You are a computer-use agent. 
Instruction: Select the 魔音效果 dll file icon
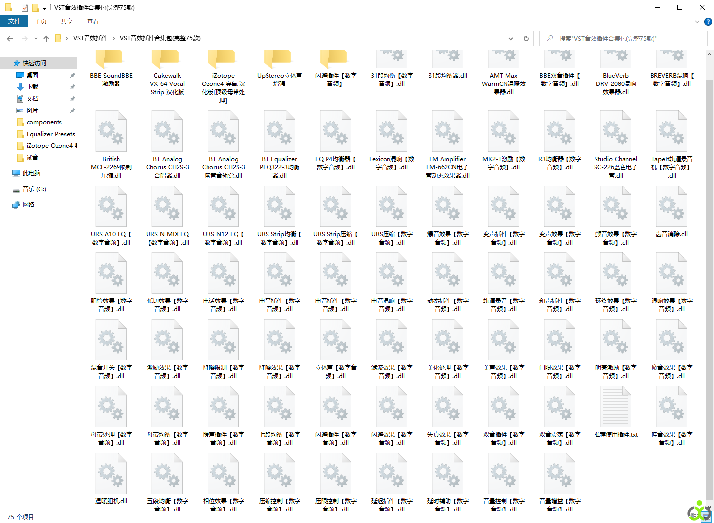(672, 340)
